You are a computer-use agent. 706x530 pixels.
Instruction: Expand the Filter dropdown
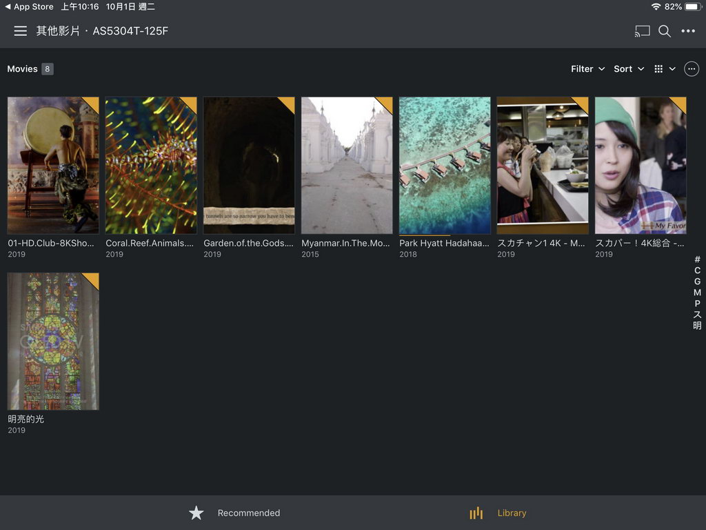[587, 69]
